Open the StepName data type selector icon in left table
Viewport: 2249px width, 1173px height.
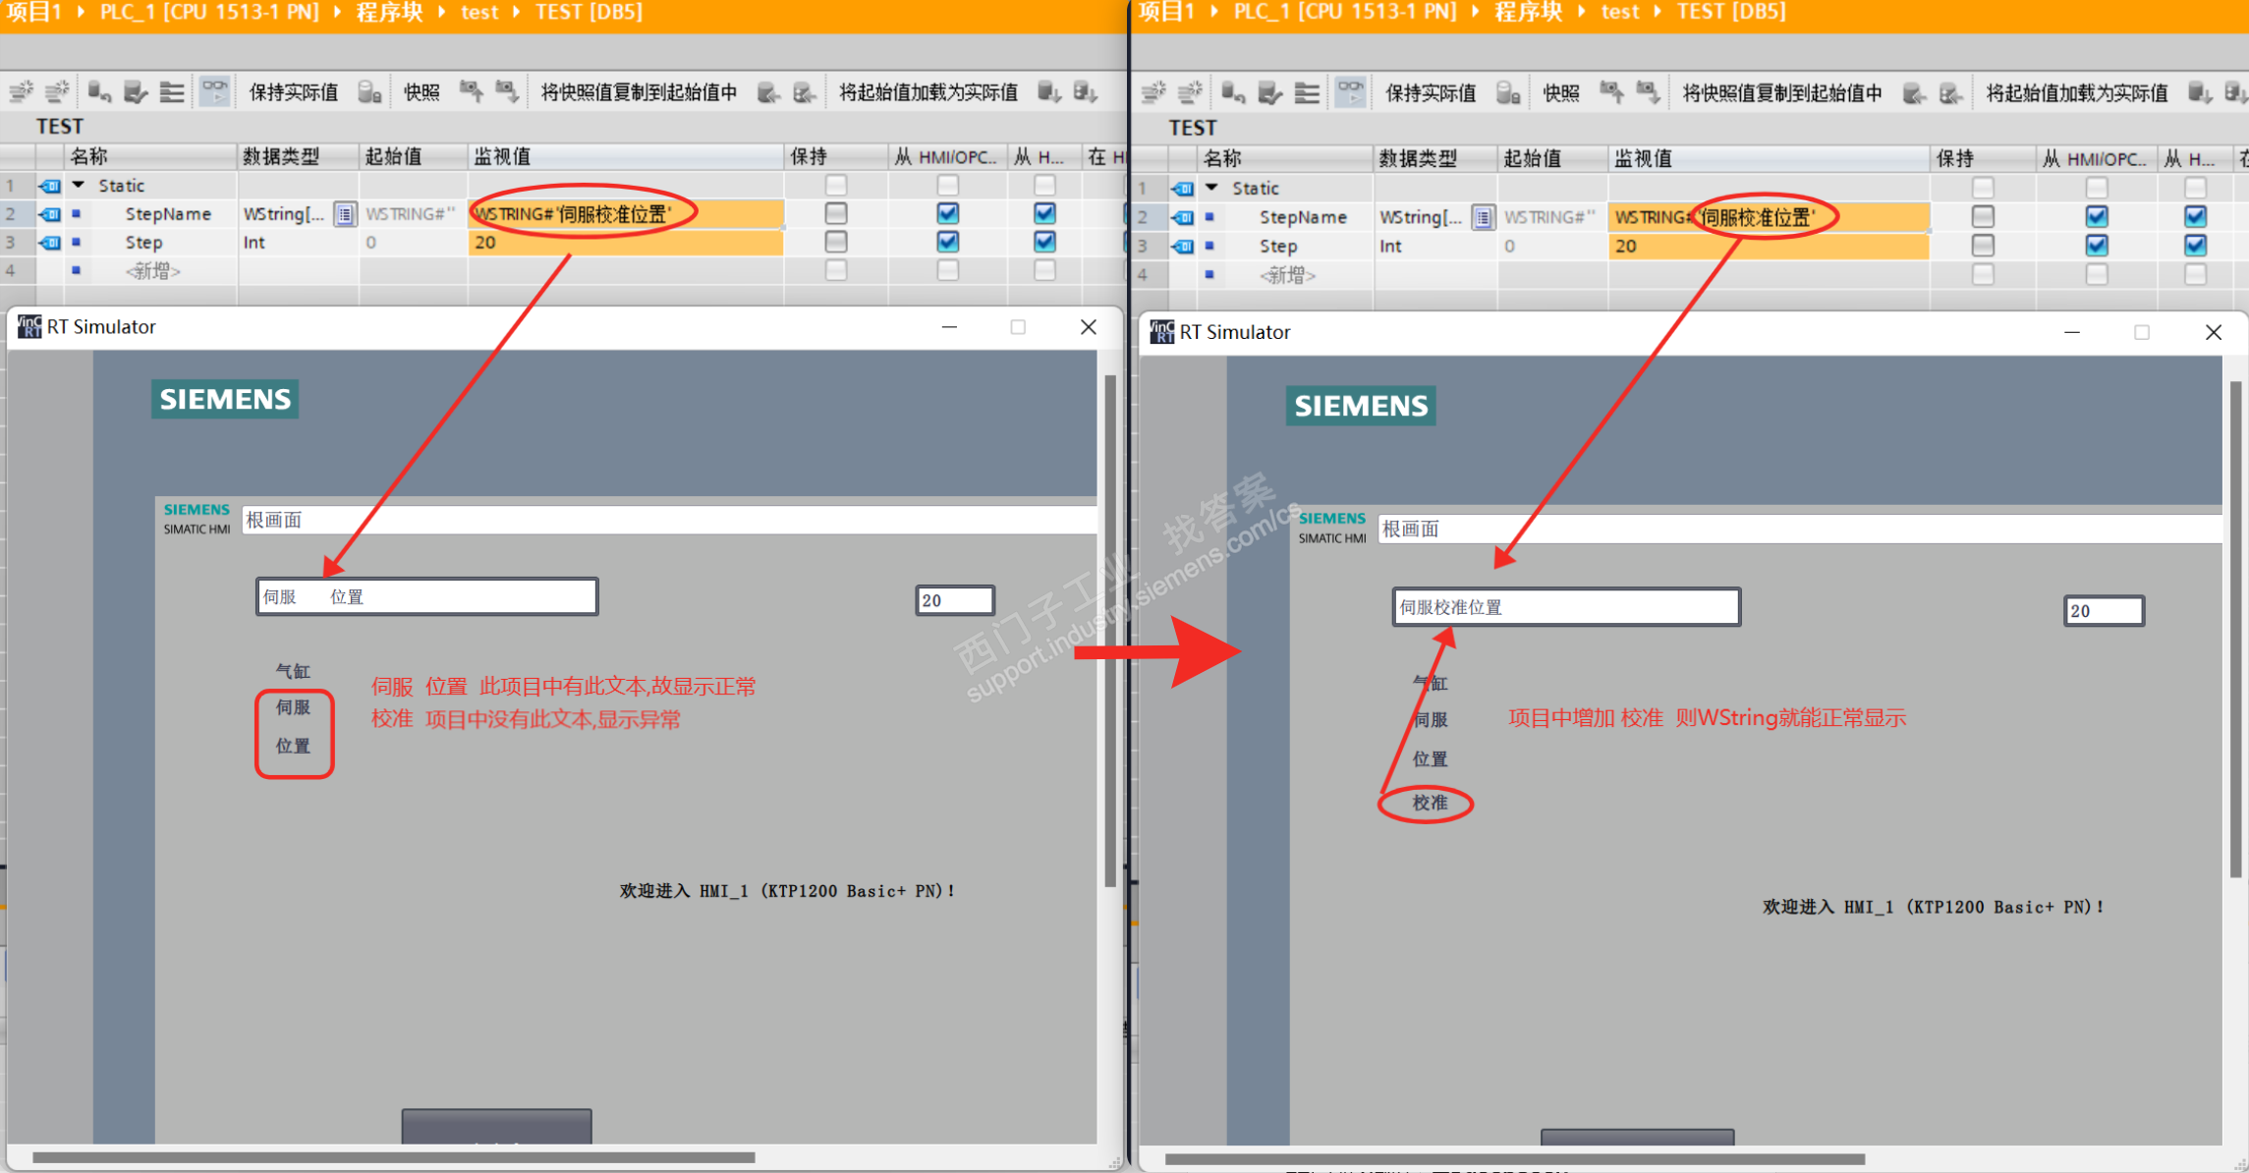pos(345,214)
